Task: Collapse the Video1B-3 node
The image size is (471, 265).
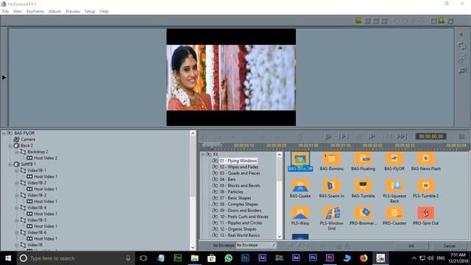Action: 17,195
